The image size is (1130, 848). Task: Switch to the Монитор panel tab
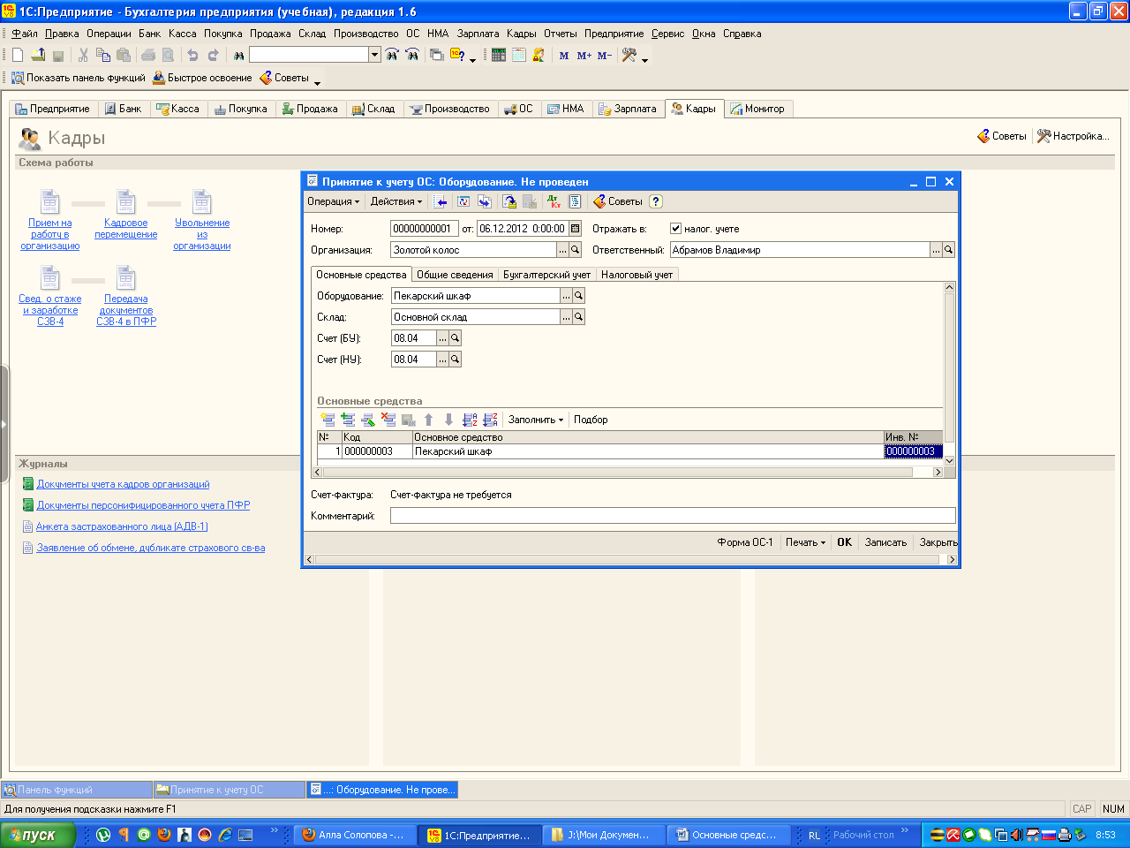(757, 109)
